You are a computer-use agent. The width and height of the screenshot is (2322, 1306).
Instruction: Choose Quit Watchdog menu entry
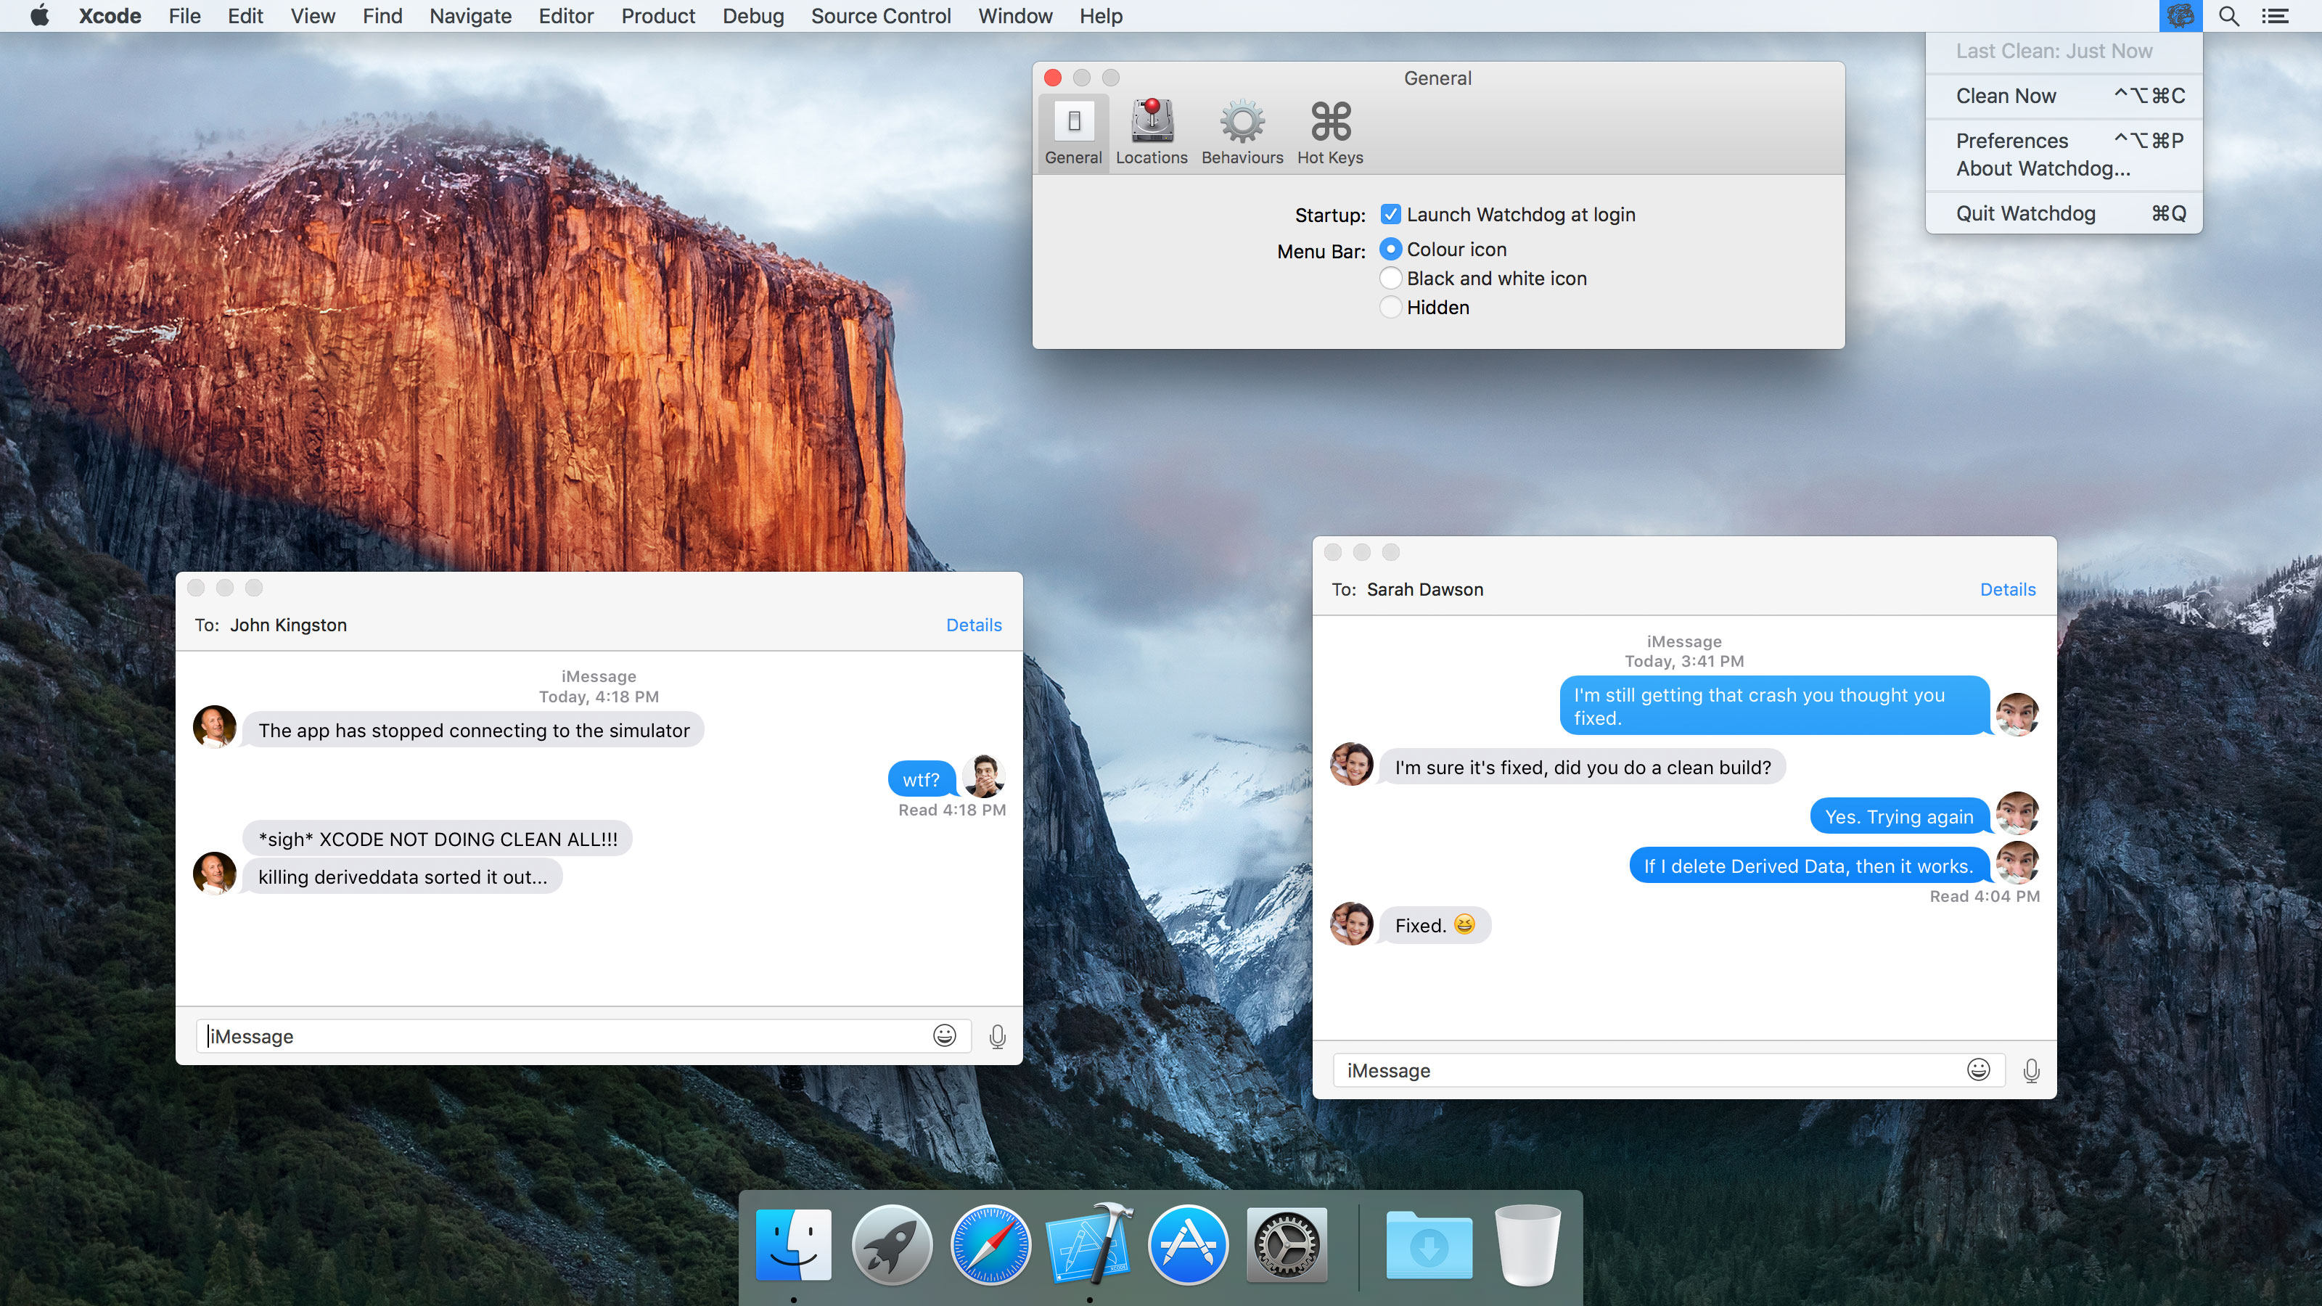(2063, 213)
